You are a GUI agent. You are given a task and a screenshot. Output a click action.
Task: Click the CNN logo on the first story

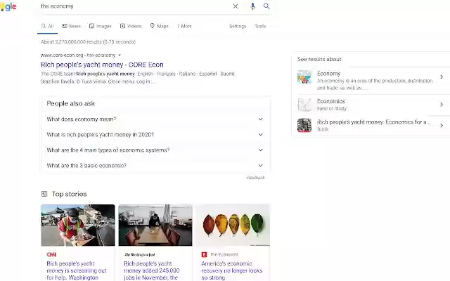pos(51,254)
